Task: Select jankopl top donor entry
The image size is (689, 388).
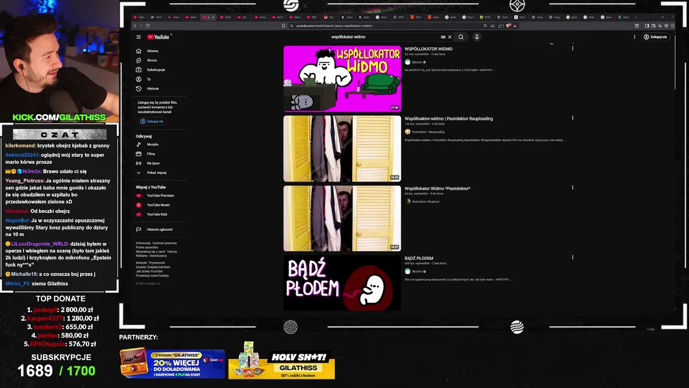Action: pyautogui.click(x=60, y=310)
